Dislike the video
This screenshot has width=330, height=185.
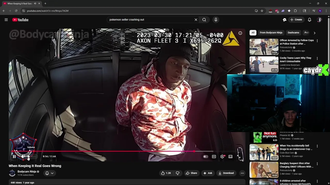pyautogui.click(x=178, y=173)
